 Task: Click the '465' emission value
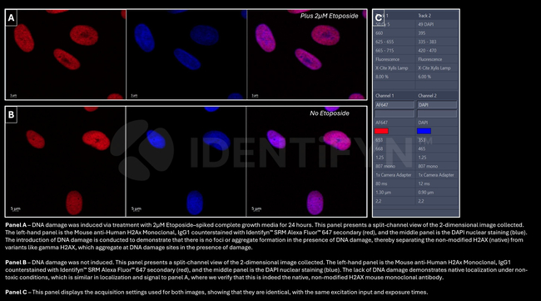422,148
